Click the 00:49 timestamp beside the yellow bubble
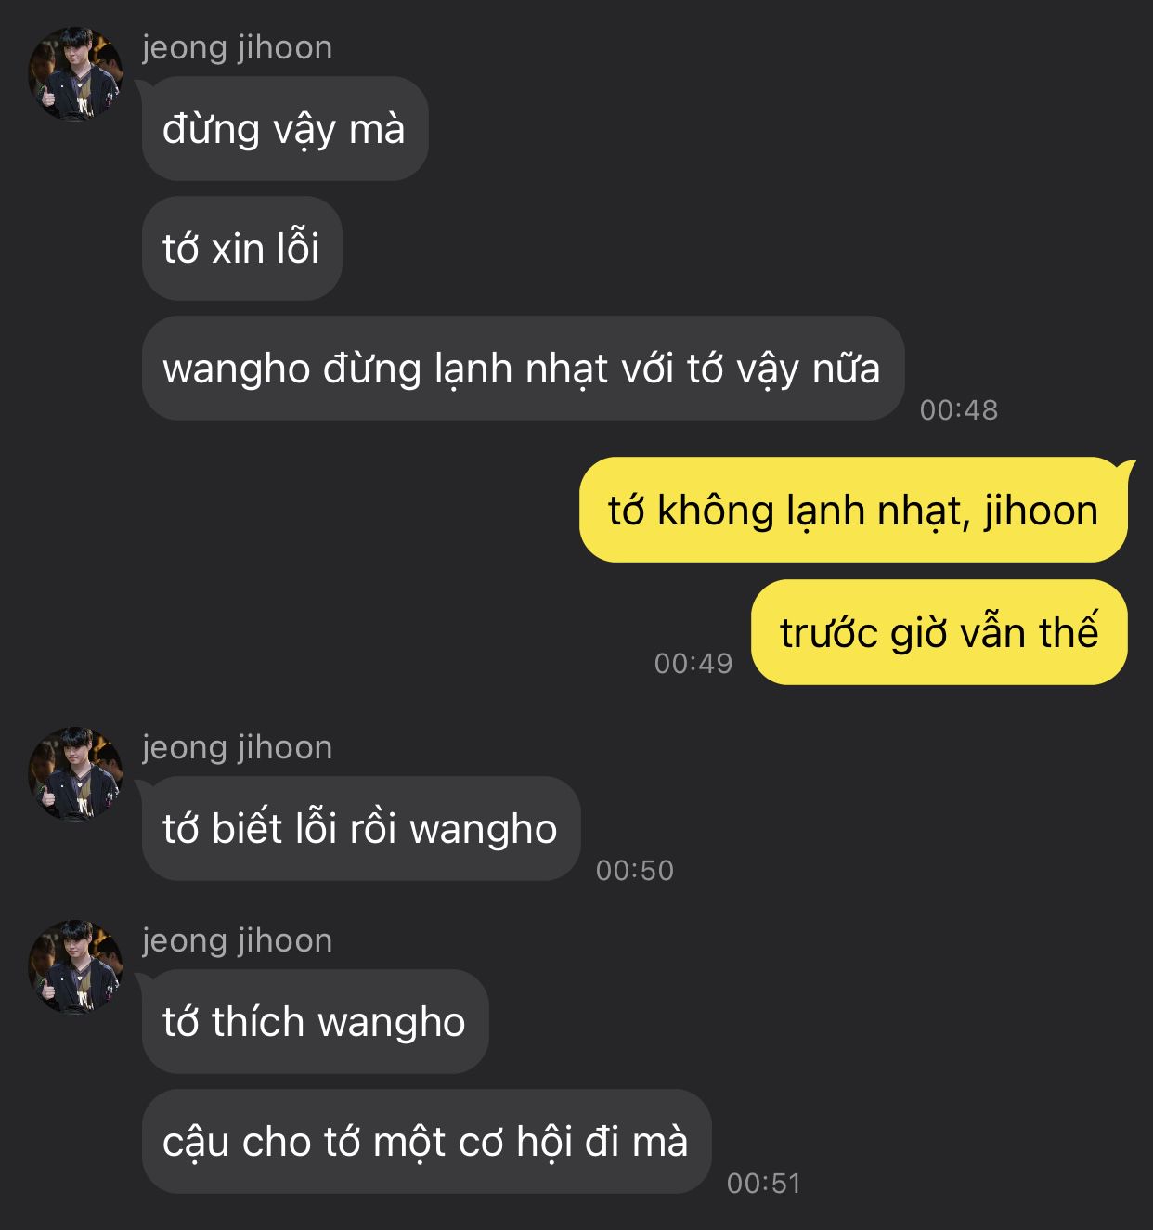Viewport: 1153px width, 1230px height. [693, 663]
